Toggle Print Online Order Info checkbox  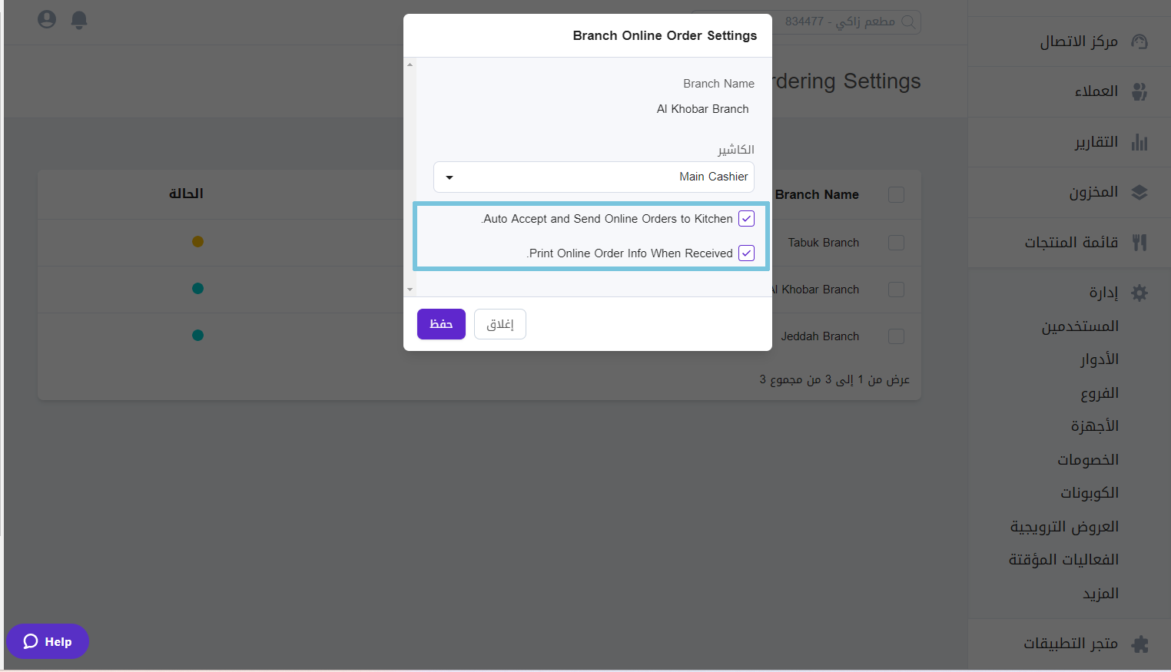click(x=746, y=253)
